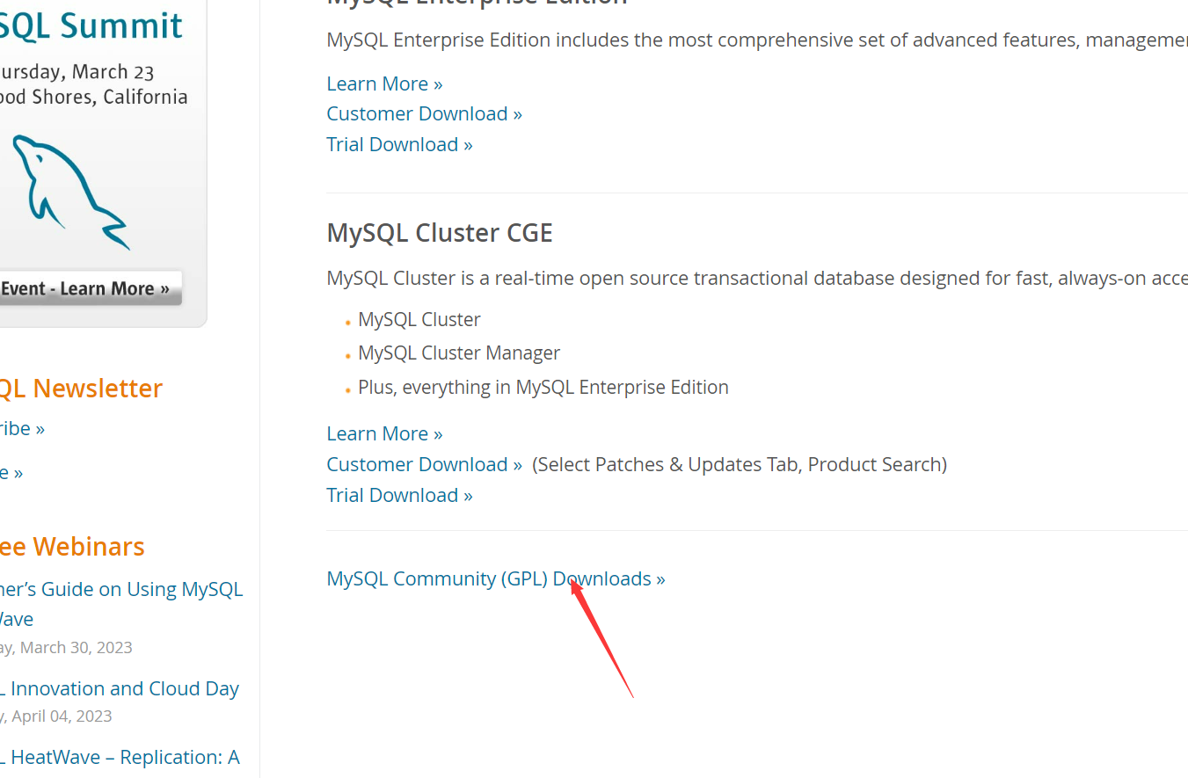
Task: Click the 'April 04, 2023' date text
Action: [61, 716]
